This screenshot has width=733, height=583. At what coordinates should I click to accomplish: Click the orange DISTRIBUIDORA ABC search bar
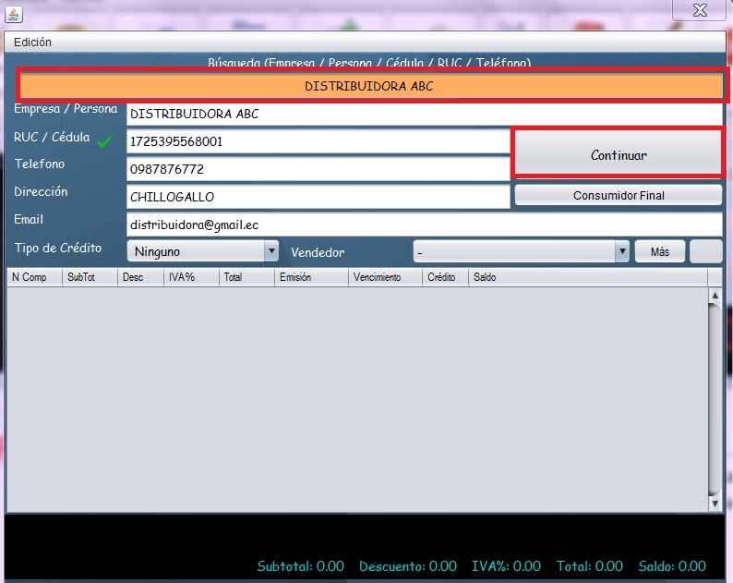click(x=369, y=86)
